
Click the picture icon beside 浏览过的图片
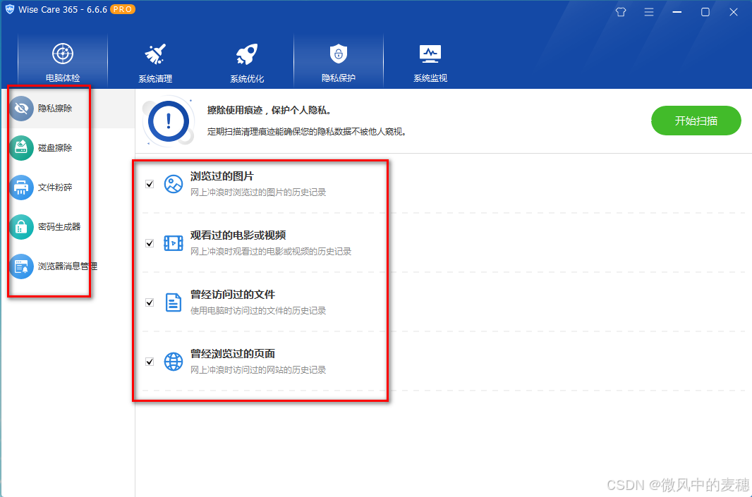[x=173, y=184]
